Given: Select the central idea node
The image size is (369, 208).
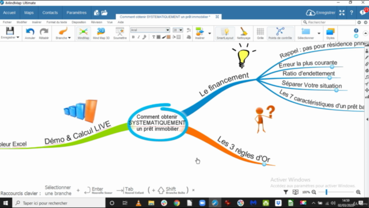Looking at the screenshot, I should [157, 122].
